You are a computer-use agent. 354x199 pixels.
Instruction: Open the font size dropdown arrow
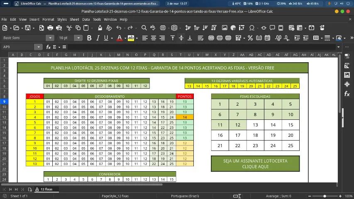[78, 38]
